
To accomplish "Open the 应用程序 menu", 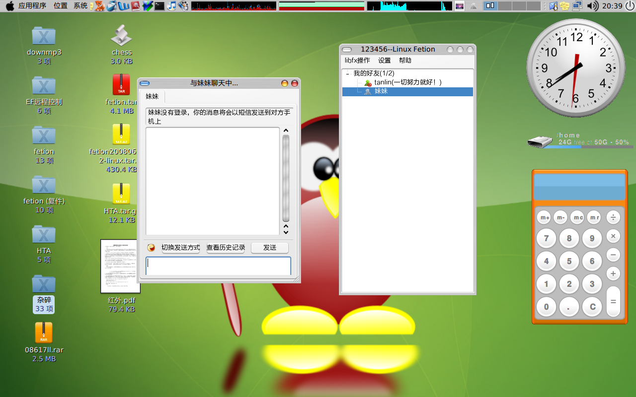I will [x=32, y=6].
